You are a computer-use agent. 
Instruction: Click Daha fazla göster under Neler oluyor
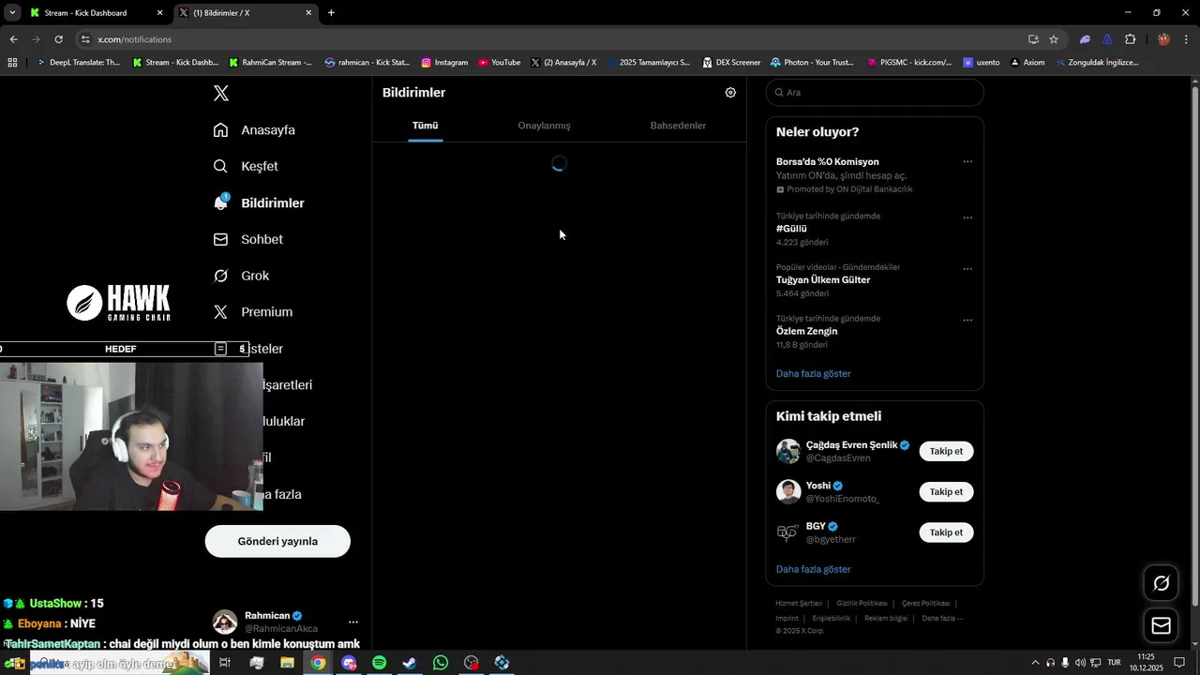(813, 373)
